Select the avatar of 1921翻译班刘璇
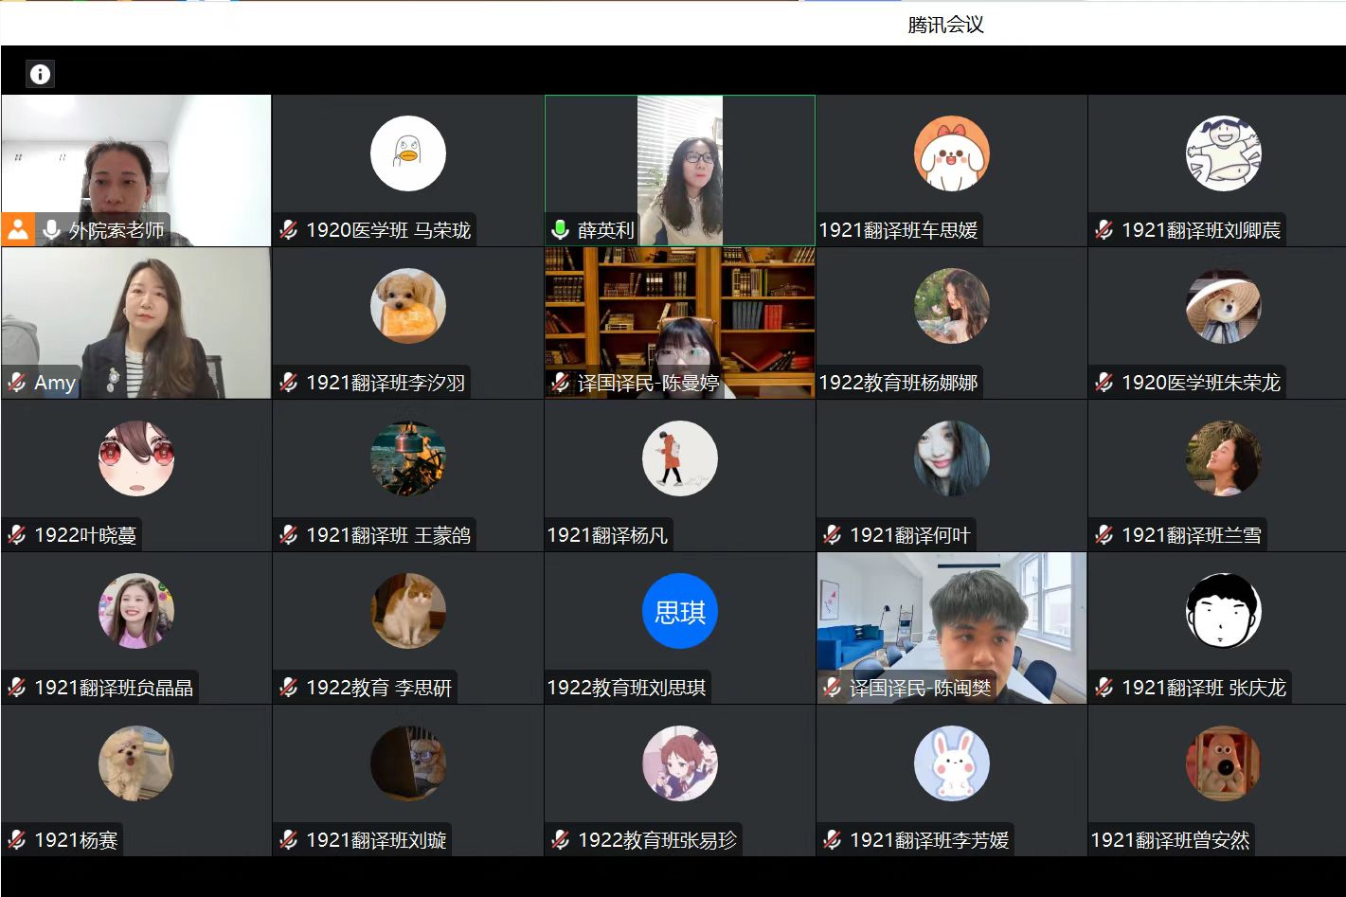The width and height of the screenshot is (1346, 897). 408,763
